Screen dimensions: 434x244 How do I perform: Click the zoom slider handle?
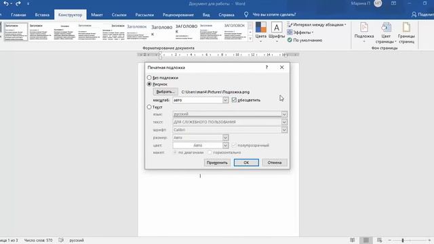(x=403, y=240)
